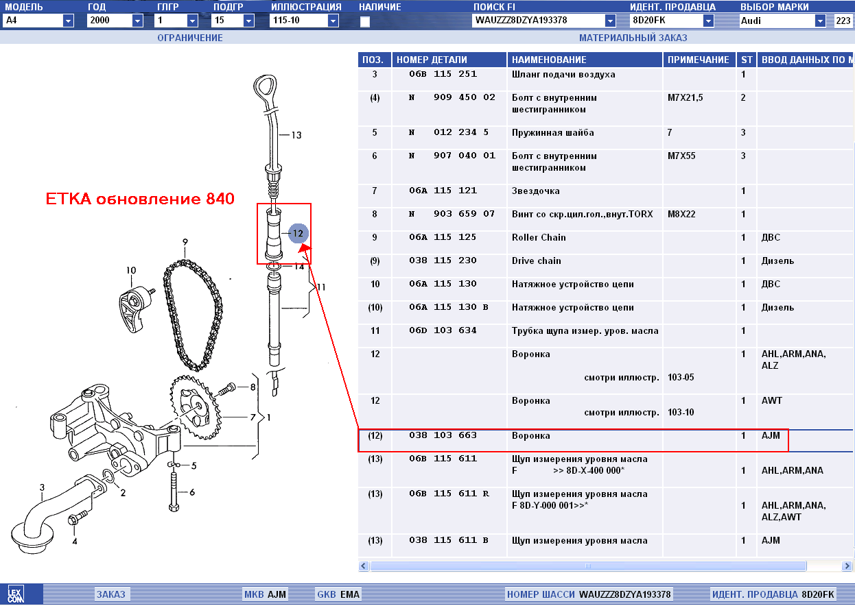This screenshot has width=855, height=606.
Task: Open the ЗАКАЗ button in status bar
Action: coord(110,594)
